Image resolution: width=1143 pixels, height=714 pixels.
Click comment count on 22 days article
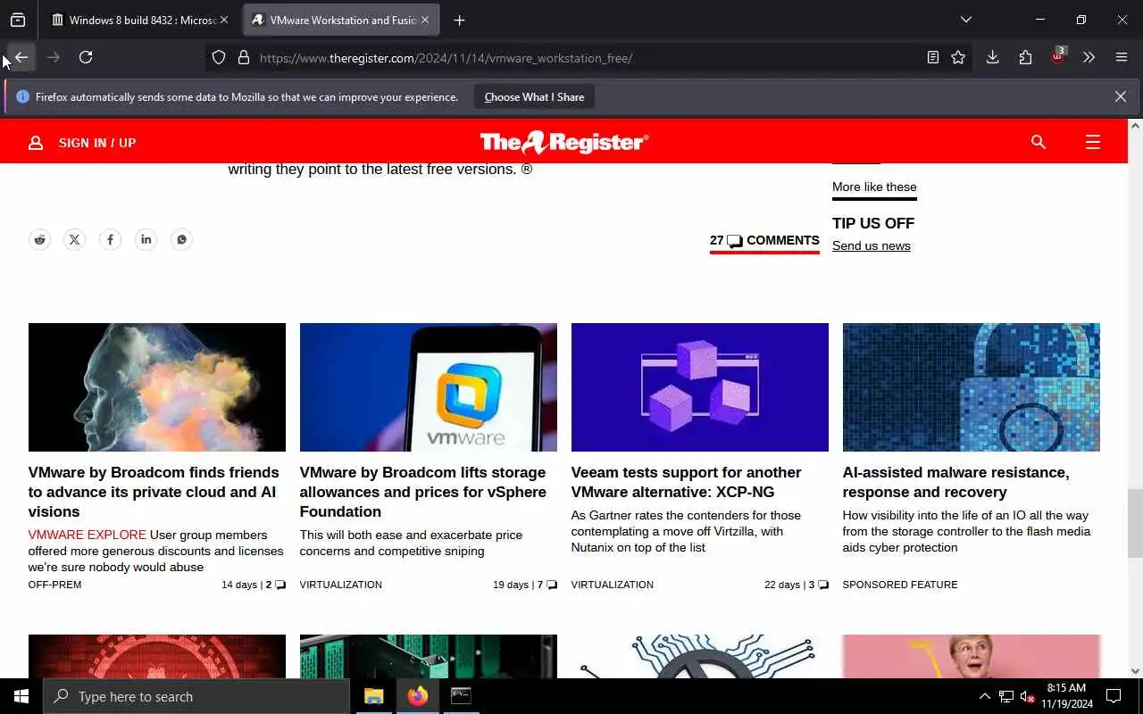[x=818, y=585]
